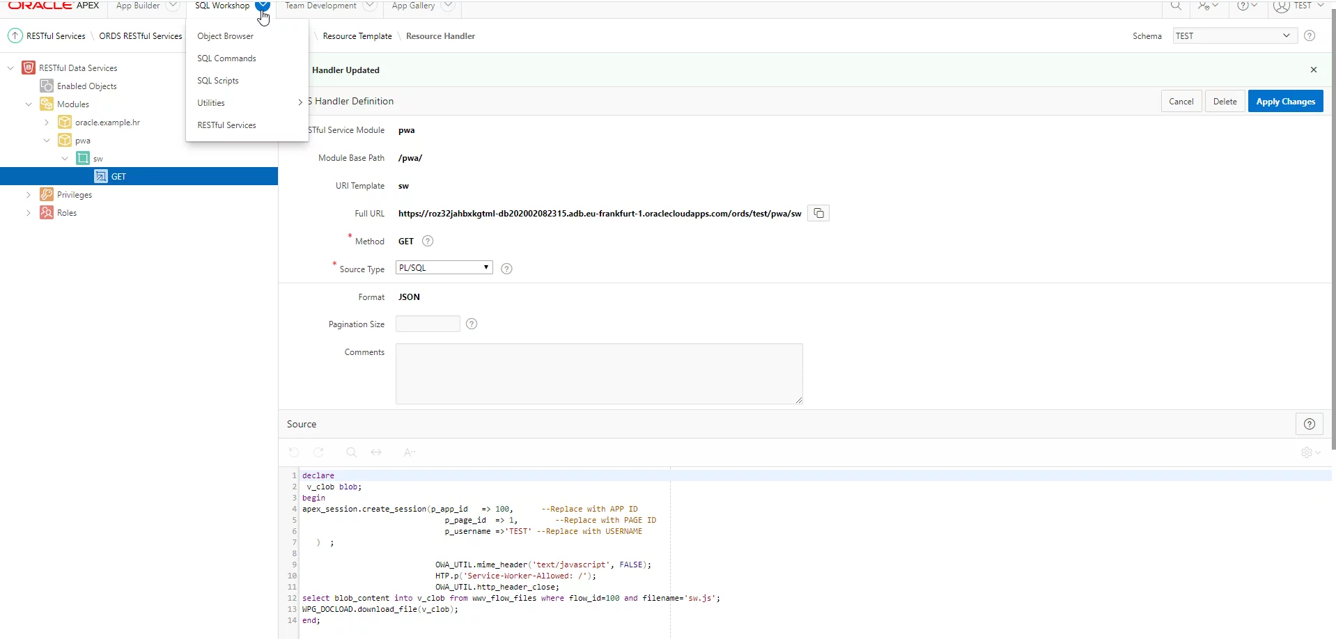Open the Source Type PL/SQL dropdown
This screenshot has width=1336, height=639.
(444, 267)
